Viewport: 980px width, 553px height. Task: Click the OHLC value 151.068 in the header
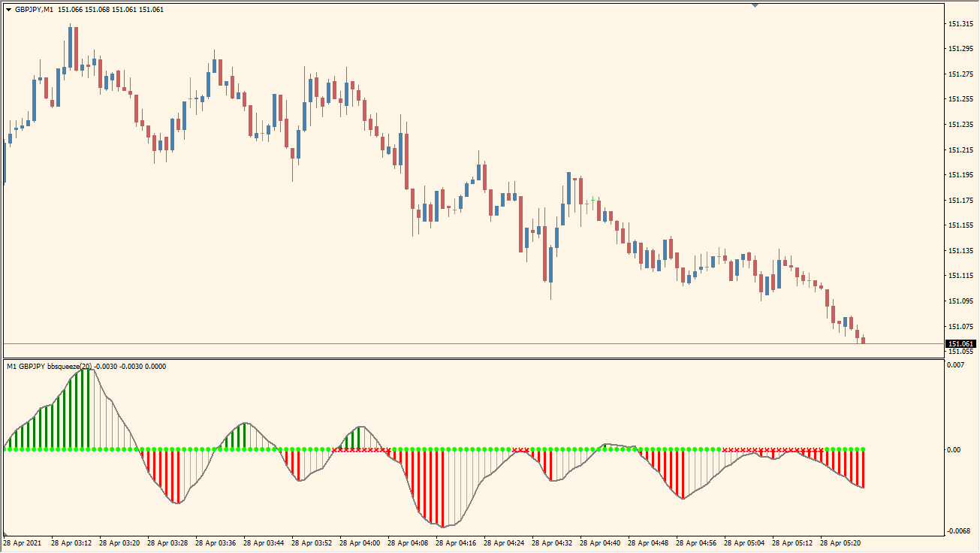(98, 10)
